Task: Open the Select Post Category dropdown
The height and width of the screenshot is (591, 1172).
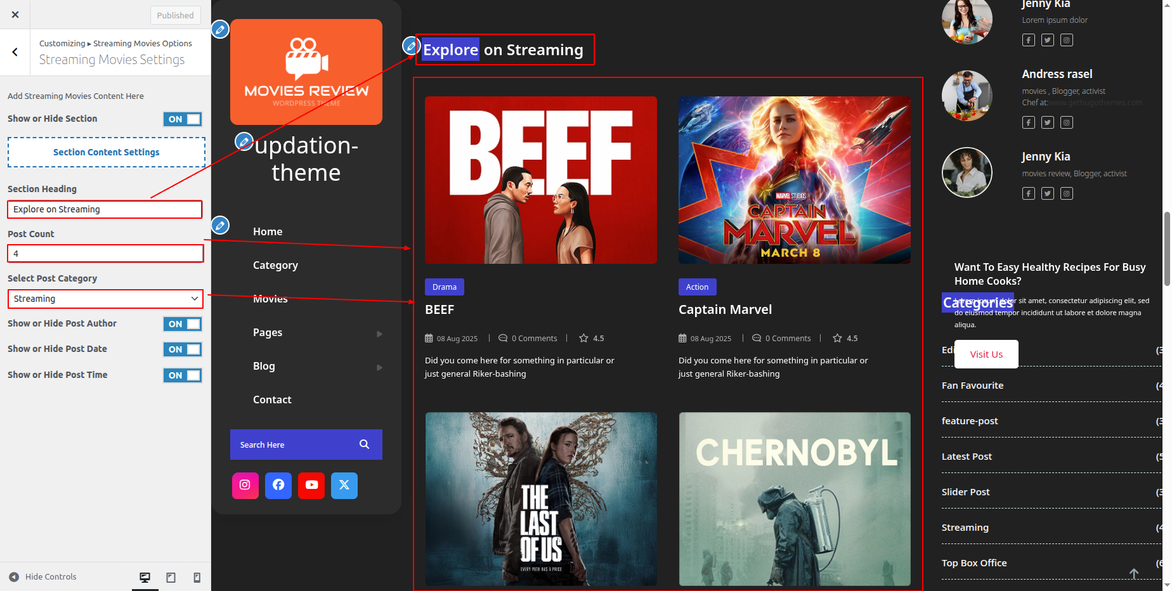Action: pos(105,299)
